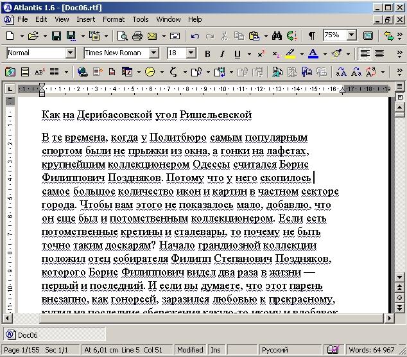The height and width of the screenshot is (357, 407).
Task: Expand the arrow next to the New document icon
Action: [22, 36]
